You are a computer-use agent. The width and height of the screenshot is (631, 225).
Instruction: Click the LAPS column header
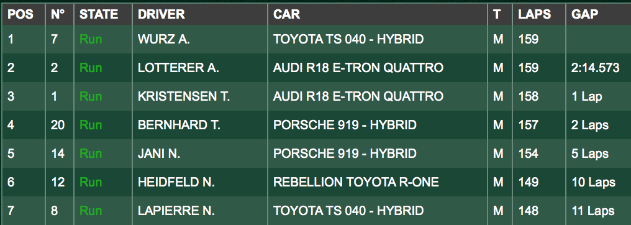[x=534, y=14]
